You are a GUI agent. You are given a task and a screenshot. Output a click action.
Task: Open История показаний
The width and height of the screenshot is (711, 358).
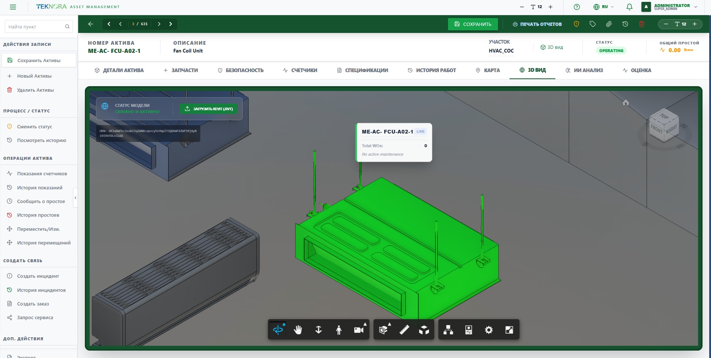coord(39,188)
